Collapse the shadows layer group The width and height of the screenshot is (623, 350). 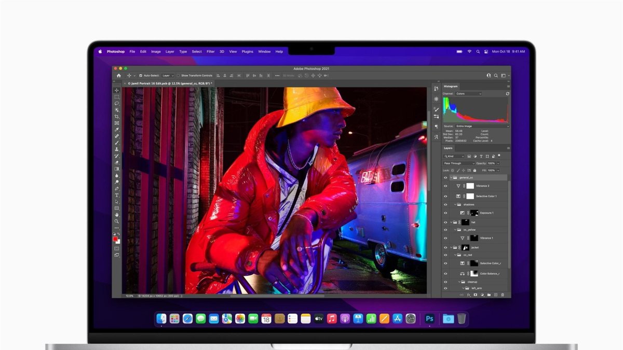(x=455, y=204)
